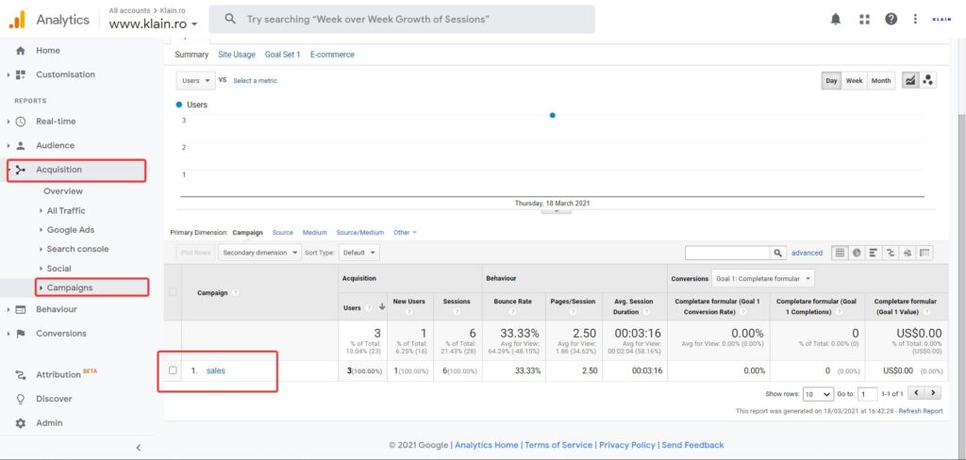Expand the Search console submenu
This screenshot has height=460, width=966.
click(x=77, y=249)
